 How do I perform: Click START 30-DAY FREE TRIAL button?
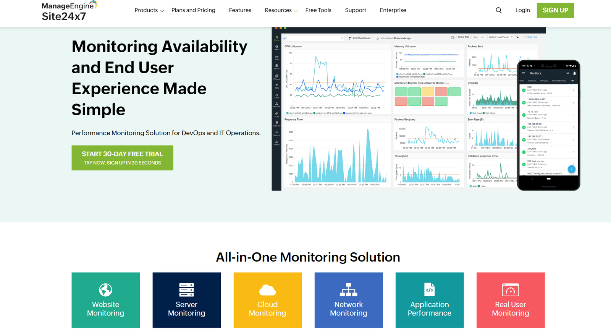click(x=122, y=158)
